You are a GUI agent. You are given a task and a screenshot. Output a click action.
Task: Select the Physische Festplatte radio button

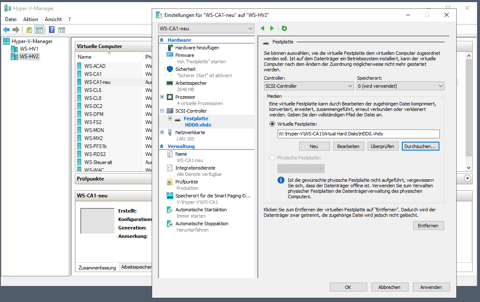point(272,158)
